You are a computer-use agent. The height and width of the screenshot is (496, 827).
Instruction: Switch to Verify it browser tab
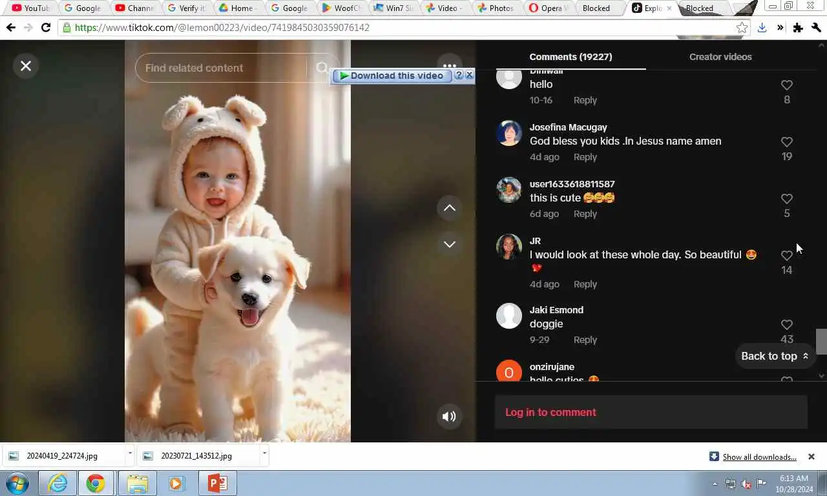[x=185, y=8]
